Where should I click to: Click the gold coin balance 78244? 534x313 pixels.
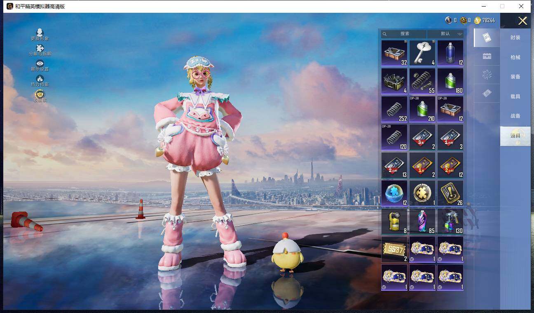pos(485,20)
